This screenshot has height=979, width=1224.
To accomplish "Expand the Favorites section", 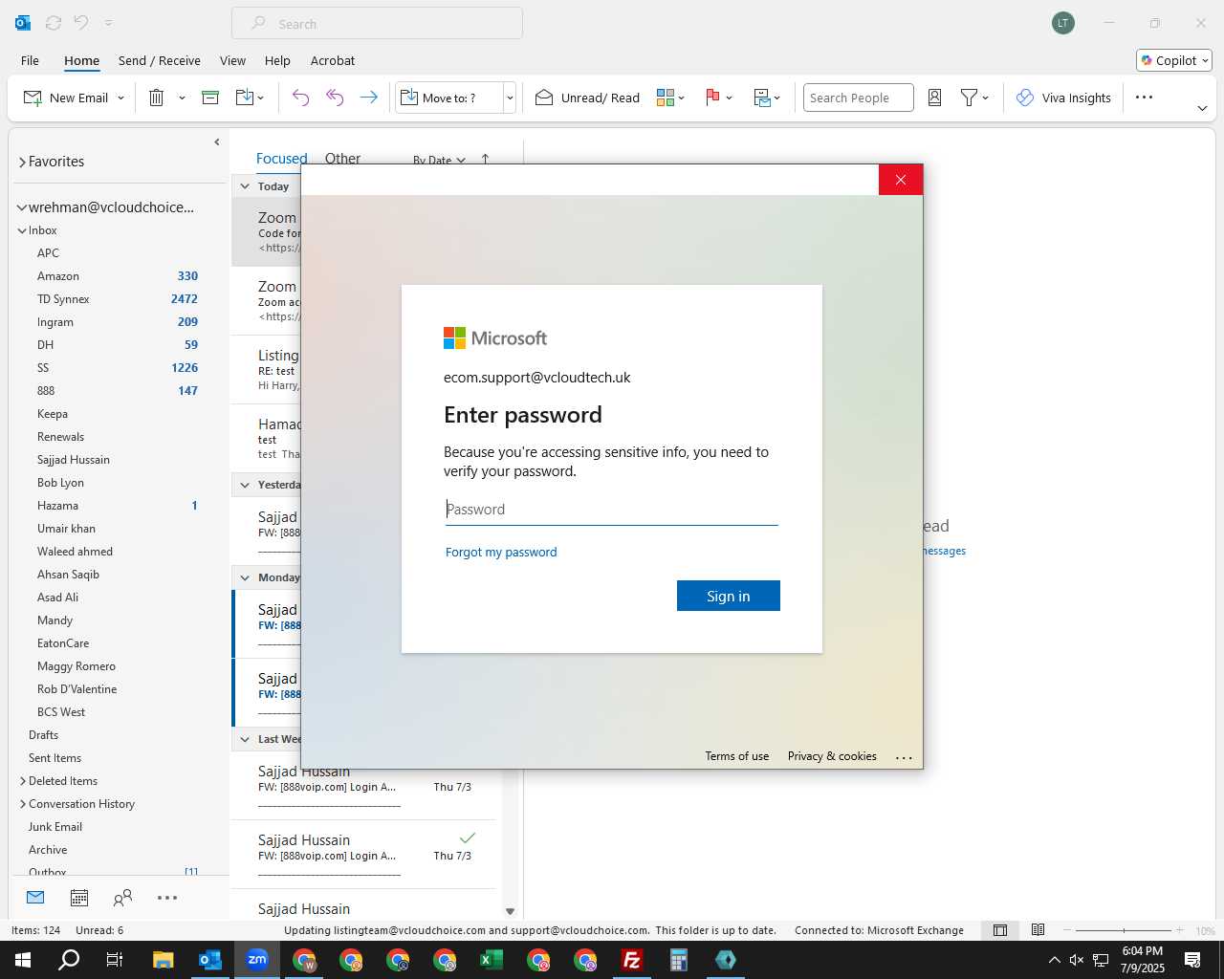I will [22, 163].
